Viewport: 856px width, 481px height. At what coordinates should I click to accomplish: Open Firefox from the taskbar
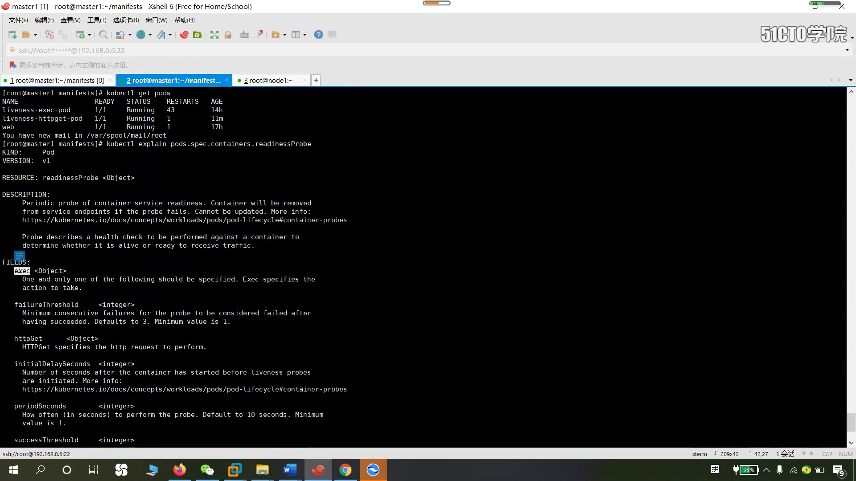(x=180, y=470)
